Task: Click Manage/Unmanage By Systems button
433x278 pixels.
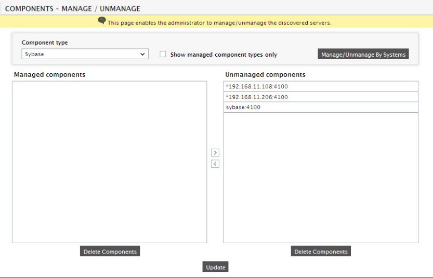Action: (363, 54)
